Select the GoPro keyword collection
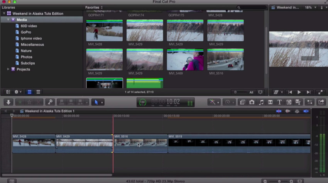 pyautogui.click(x=26, y=32)
